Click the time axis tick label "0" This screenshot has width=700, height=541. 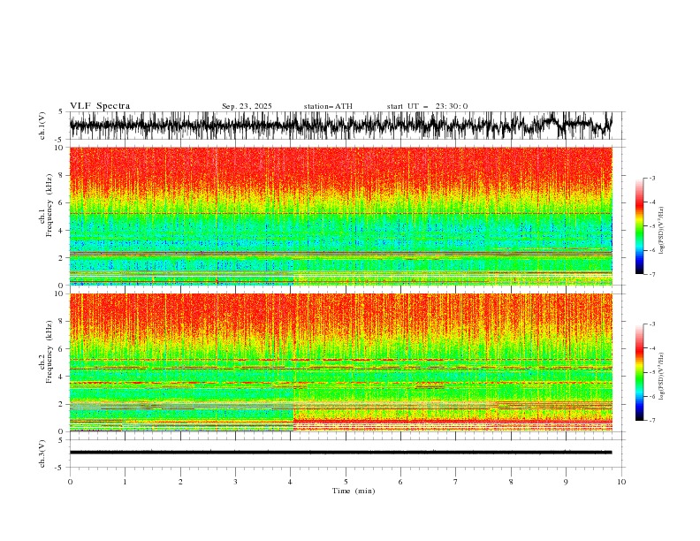pos(70,482)
